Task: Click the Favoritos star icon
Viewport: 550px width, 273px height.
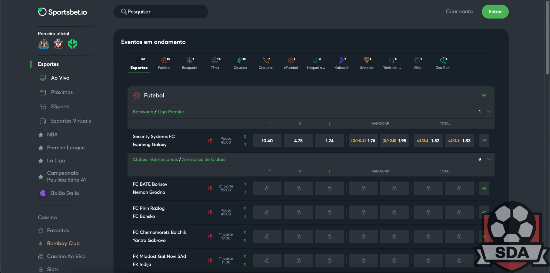Action: (41, 231)
